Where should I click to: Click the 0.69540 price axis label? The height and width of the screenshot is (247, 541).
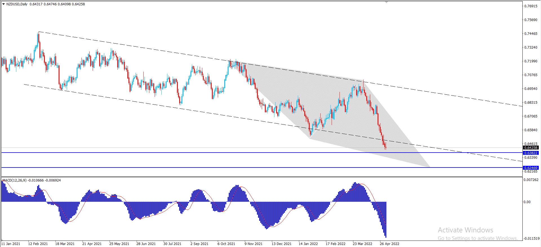click(x=531, y=89)
